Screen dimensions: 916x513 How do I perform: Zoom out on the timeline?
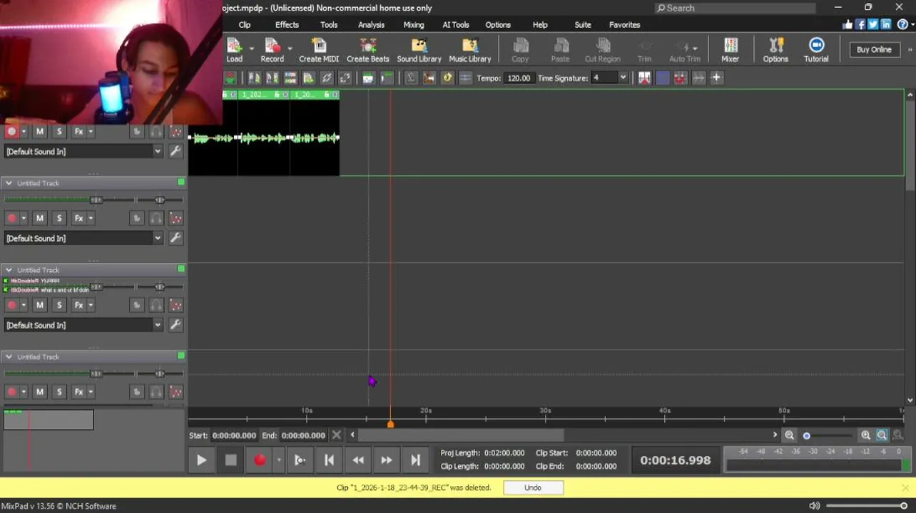pos(790,435)
